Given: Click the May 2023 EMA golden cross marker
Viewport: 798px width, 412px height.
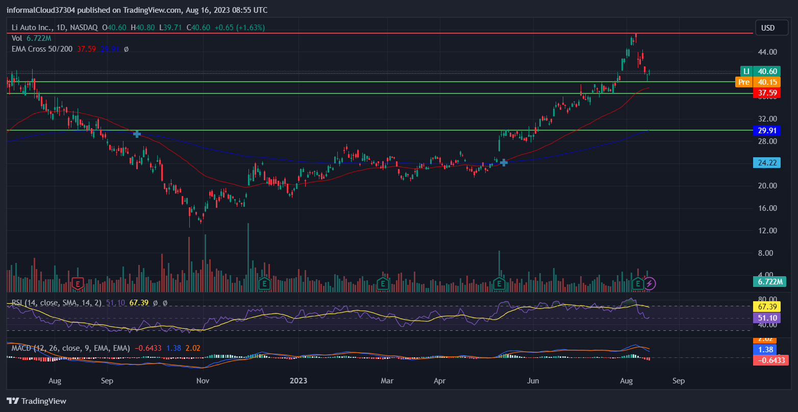Looking at the screenshot, I should [x=504, y=162].
